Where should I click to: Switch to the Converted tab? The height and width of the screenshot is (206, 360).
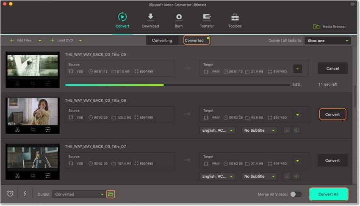pyautogui.click(x=196, y=40)
